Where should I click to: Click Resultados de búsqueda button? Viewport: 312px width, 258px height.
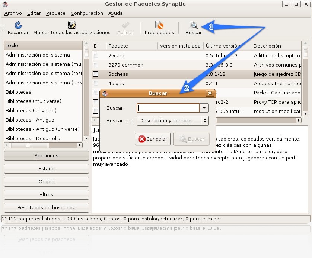click(47, 207)
